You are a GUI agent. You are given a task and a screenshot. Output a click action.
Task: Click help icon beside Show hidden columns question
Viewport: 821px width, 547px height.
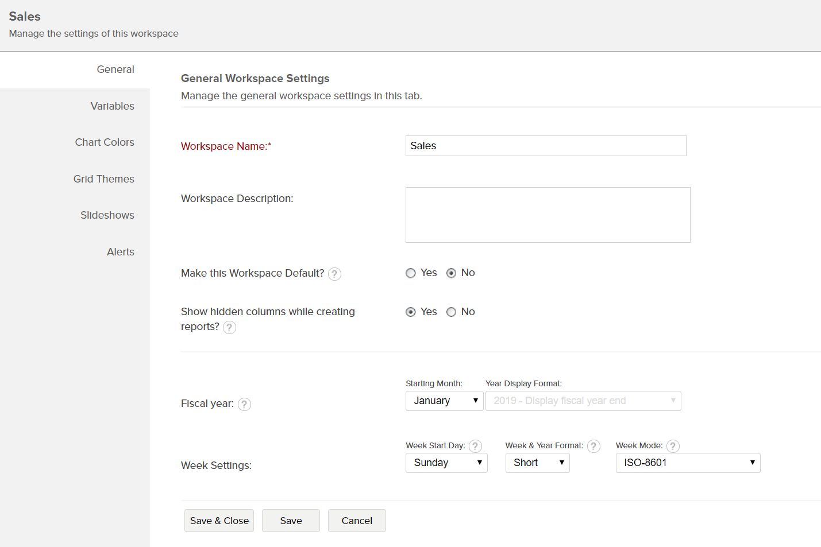pos(229,327)
